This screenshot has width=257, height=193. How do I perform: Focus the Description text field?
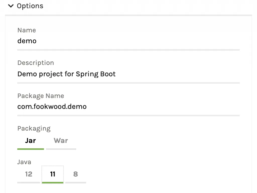(x=128, y=74)
